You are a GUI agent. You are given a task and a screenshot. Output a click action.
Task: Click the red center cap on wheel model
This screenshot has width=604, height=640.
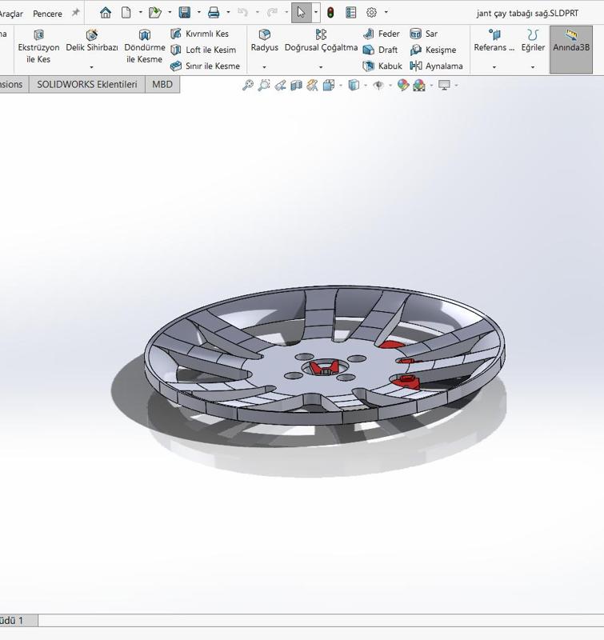point(324,367)
